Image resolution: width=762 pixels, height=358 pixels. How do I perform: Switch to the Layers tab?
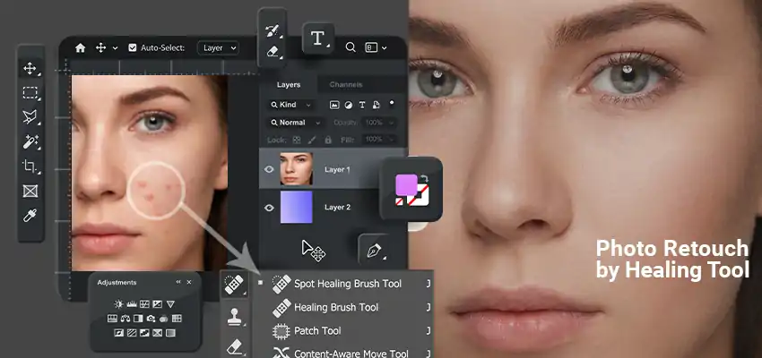click(x=289, y=84)
